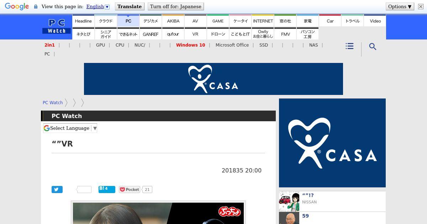The image size is (427, 224).
Task: Click the PC Watch logo
Action: coord(57,26)
